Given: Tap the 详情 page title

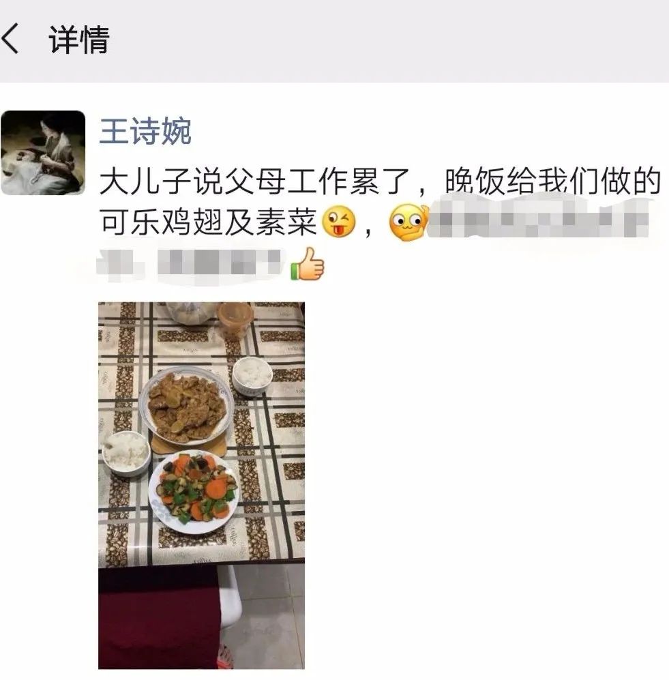Looking at the screenshot, I should pos(79,40).
